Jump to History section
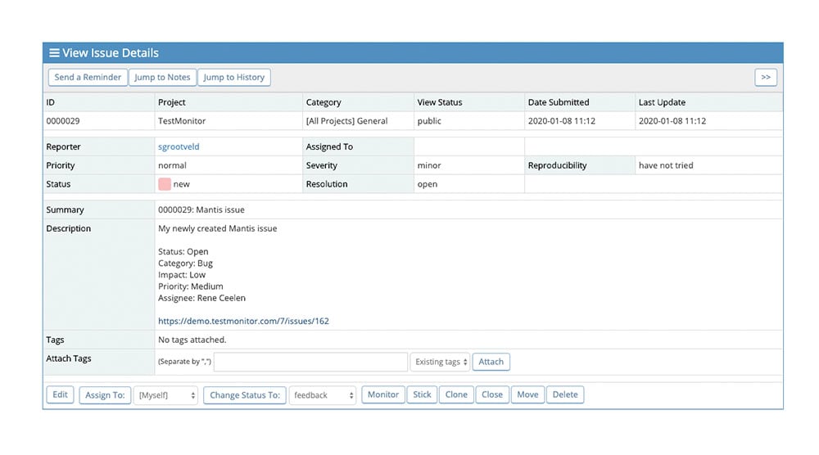Viewport: 819px width, 455px height. [x=233, y=77]
